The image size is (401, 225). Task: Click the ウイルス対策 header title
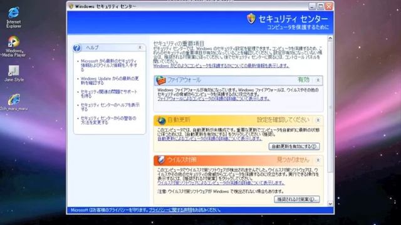(x=182, y=160)
